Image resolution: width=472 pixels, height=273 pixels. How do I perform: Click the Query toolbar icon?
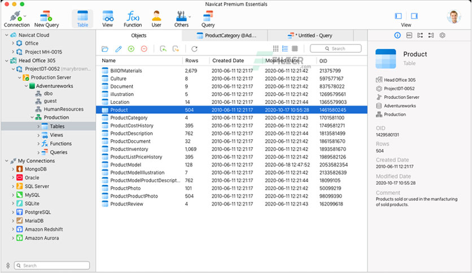click(208, 19)
